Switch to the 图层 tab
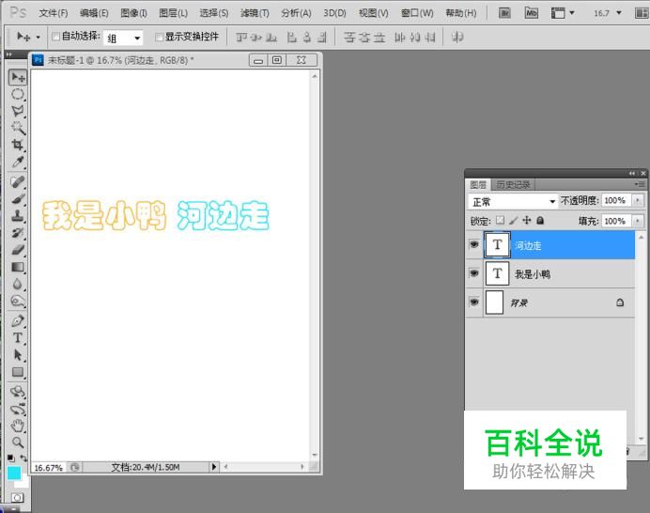This screenshot has height=513, width=650. coord(478,184)
